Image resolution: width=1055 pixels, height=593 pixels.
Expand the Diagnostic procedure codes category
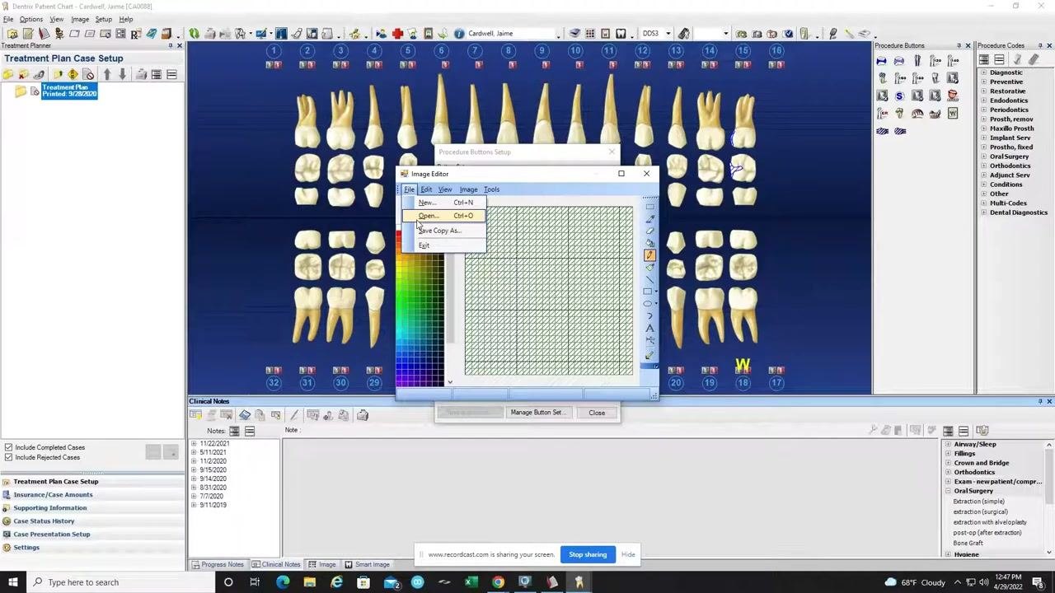point(983,72)
